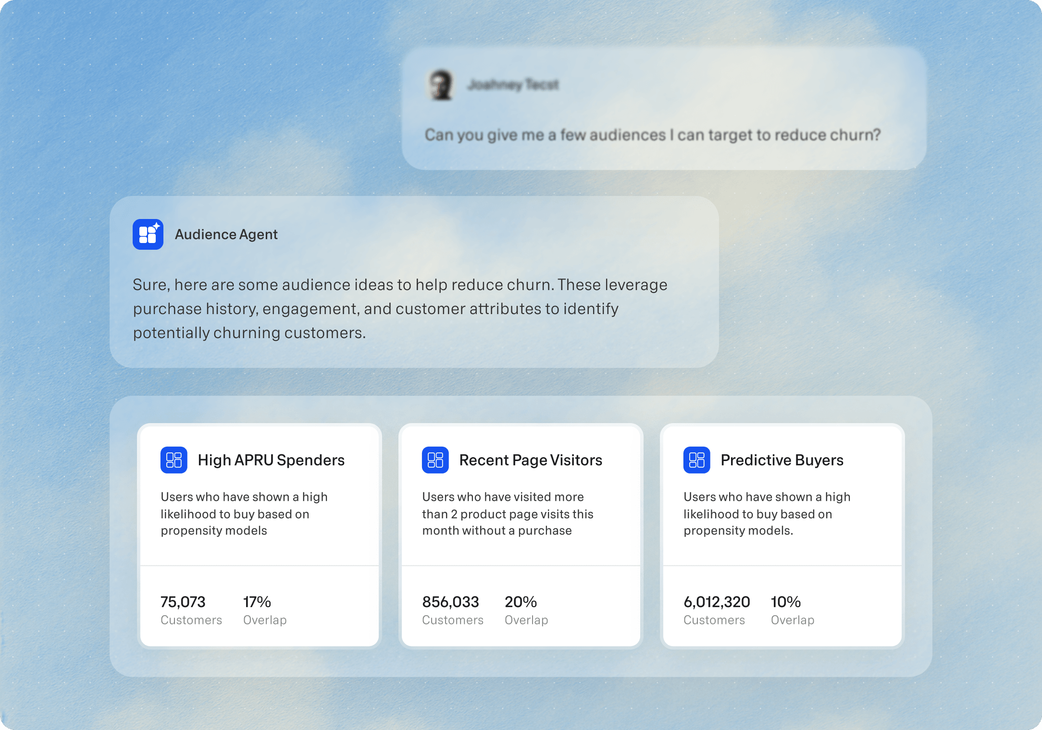This screenshot has width=1042, height=730.
Task: Click the blurred user name in the chat
Action: pyautogui.click(x=513, y=85)
